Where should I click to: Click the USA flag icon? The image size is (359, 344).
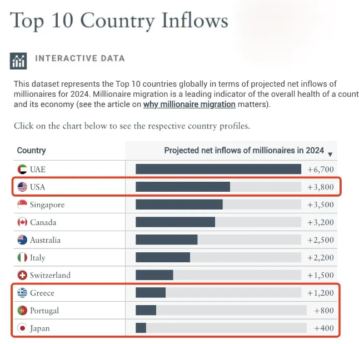point(22,187)
